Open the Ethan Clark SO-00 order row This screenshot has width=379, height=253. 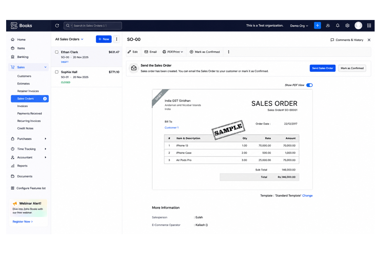pos(87,57)
